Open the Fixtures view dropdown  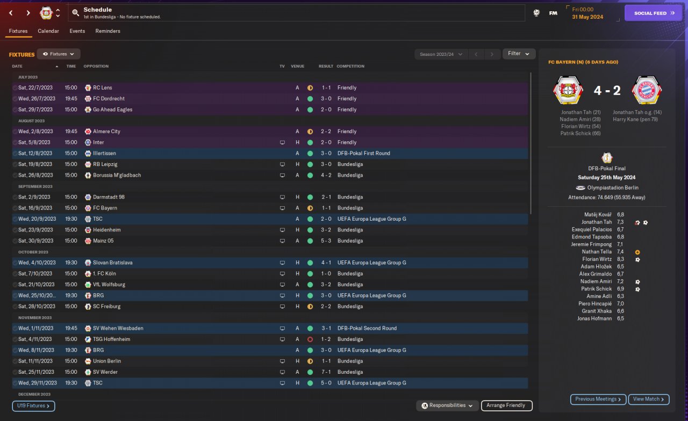[x=59, y=54]
